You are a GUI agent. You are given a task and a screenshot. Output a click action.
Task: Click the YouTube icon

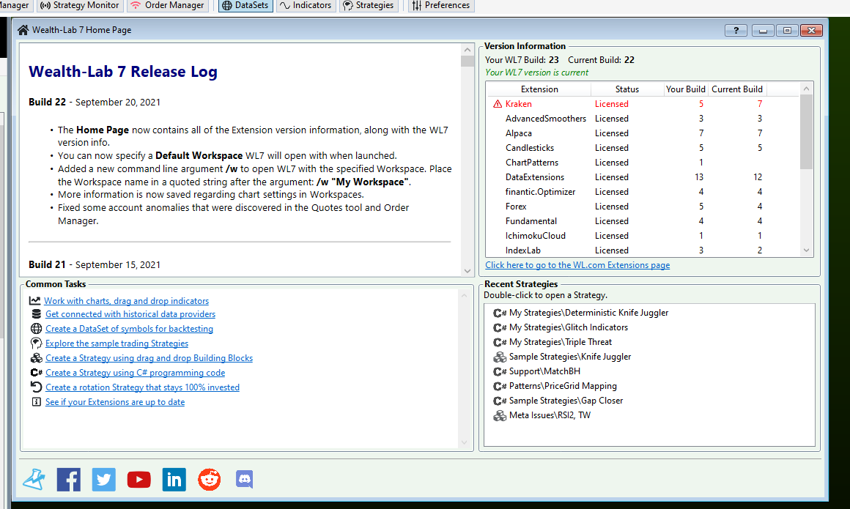coord(138,480)
